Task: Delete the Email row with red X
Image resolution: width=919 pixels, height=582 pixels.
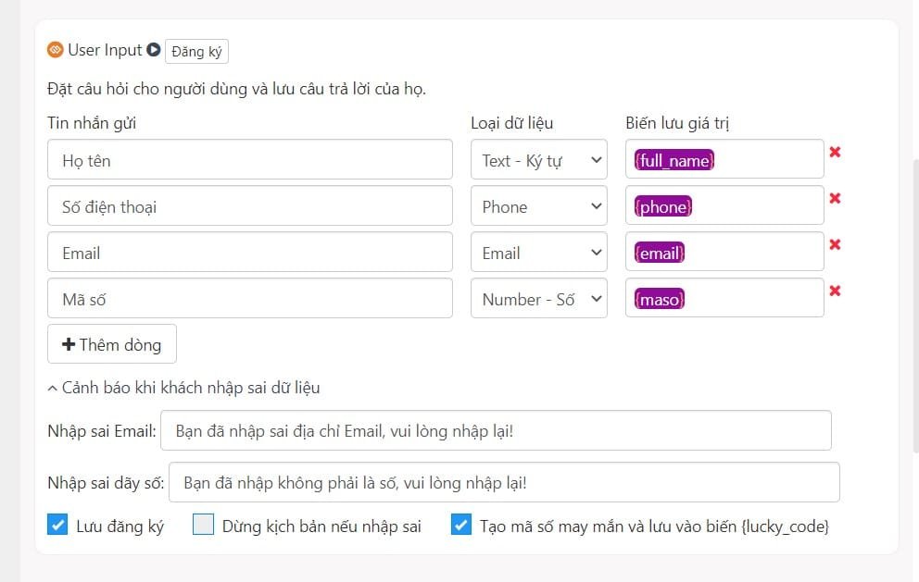Action: pyautogui.click(x=835, y=244)
